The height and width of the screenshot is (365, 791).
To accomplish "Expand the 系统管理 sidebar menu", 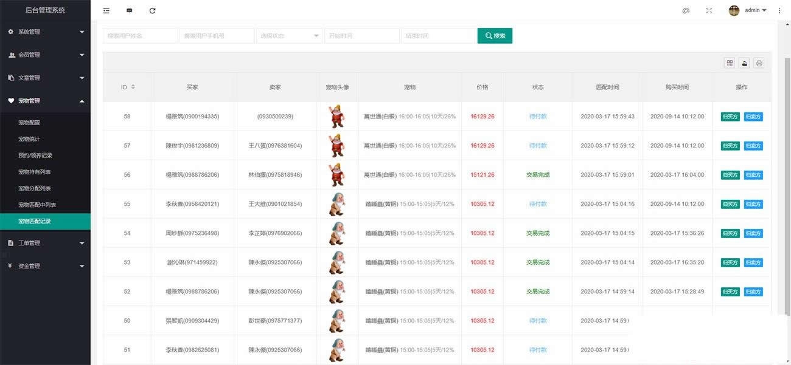I will pyautogui.click(x=45, y=32).
